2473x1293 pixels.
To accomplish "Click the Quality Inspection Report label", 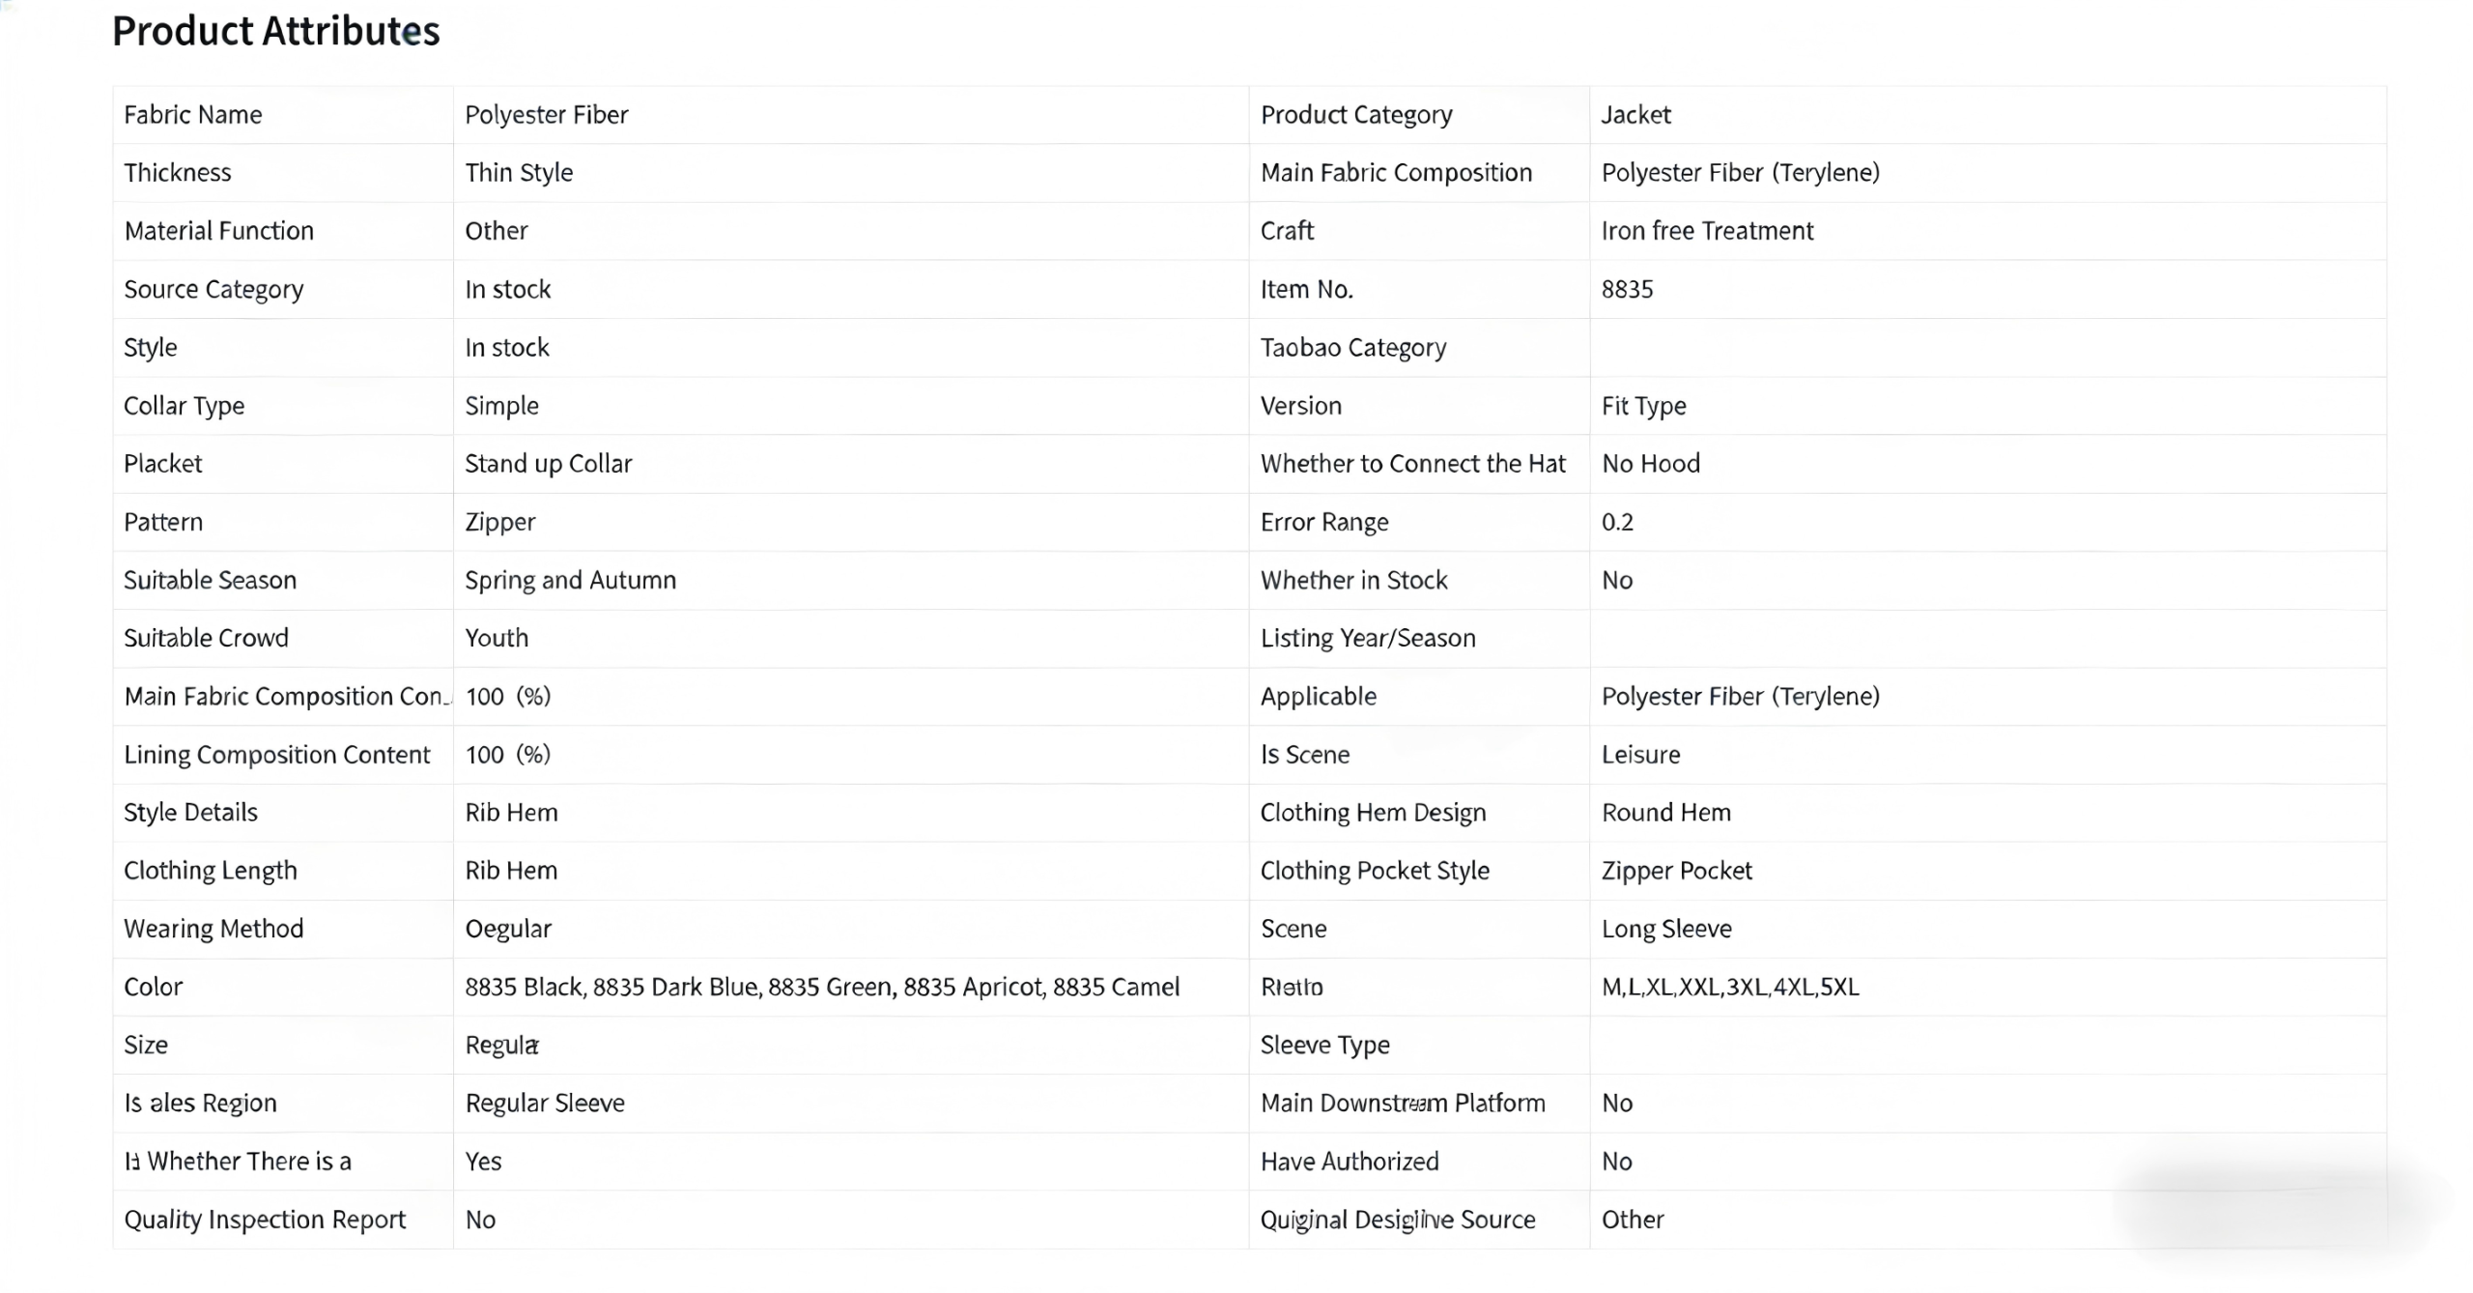I will [x=265, y=1220].
